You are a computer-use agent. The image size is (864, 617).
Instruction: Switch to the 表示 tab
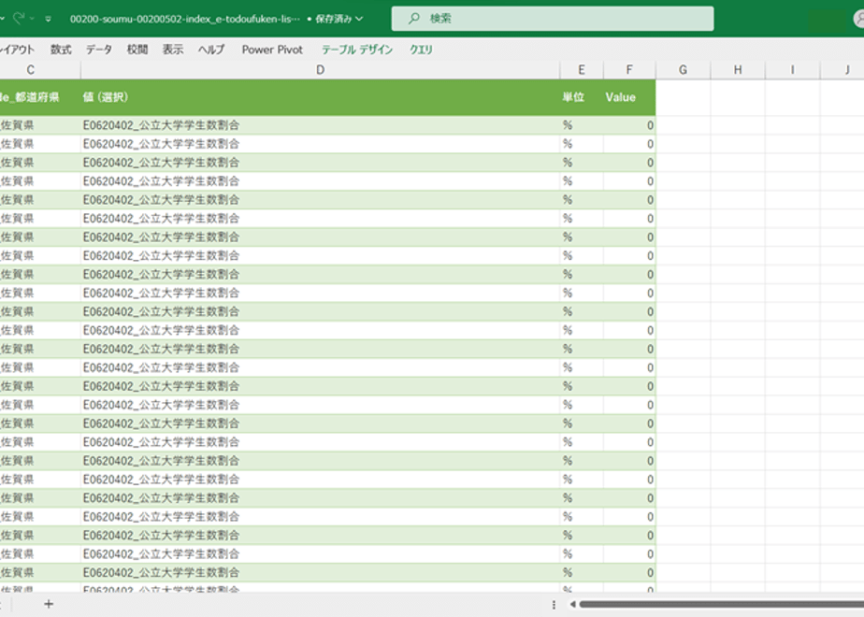173,50
